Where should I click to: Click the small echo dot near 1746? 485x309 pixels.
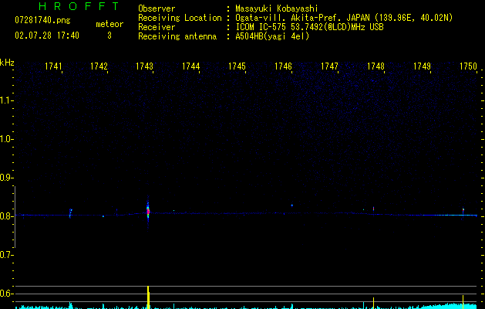[x=291, y=205]
